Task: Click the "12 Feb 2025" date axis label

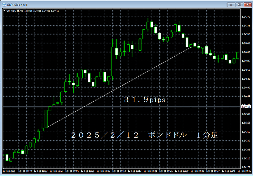Action: tap(9, 171)
